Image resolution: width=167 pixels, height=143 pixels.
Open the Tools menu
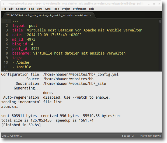click(56, 9)
